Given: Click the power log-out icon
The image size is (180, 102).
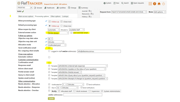Looking at the screenshot, I should [164, 4].
